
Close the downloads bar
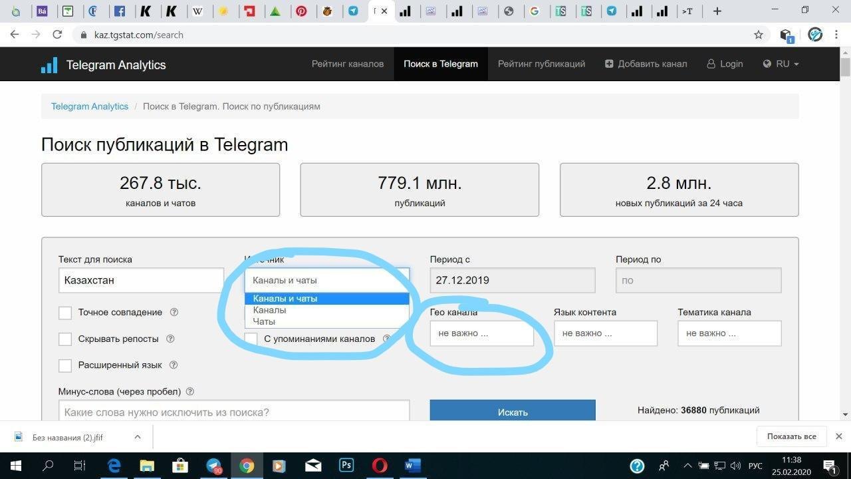[x=838, y=436]
